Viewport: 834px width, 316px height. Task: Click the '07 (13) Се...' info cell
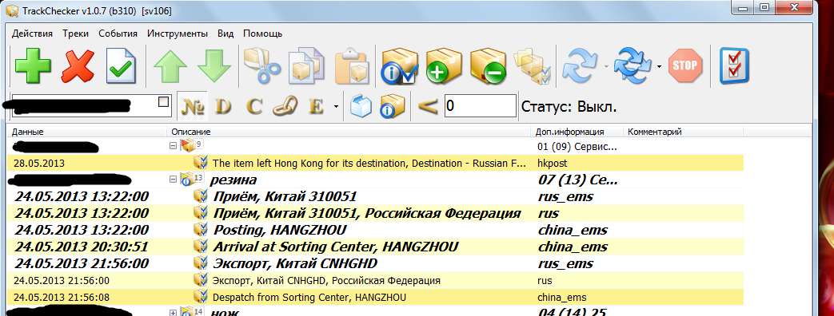tap(577, 180)
